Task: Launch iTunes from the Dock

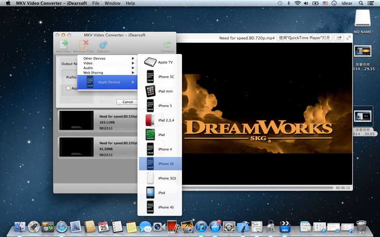Action: pyautogui.click(x=201, y=227)
